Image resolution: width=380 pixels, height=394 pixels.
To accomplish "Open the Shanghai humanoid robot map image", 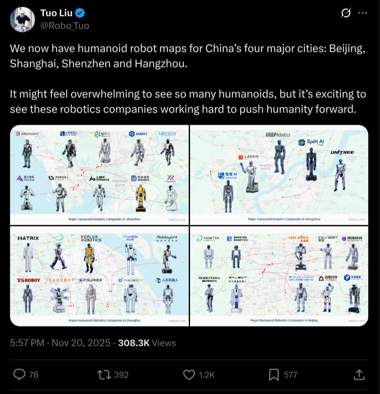I will point(99,276).
